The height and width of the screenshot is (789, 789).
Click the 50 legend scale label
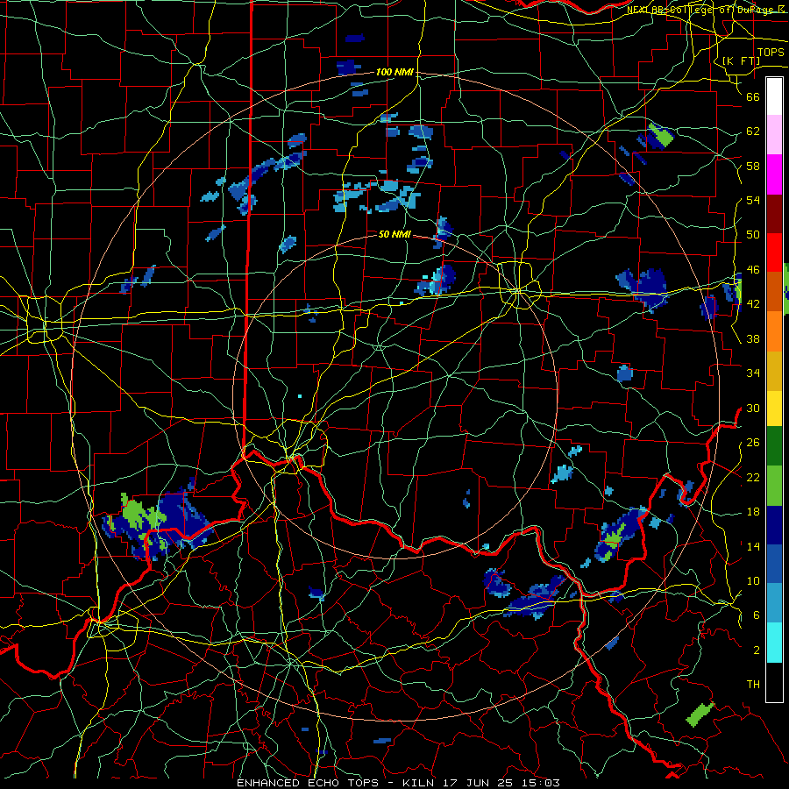753,235
